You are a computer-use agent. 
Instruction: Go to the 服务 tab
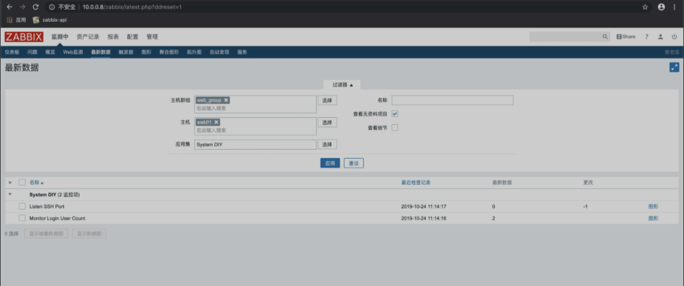(242, 52)
